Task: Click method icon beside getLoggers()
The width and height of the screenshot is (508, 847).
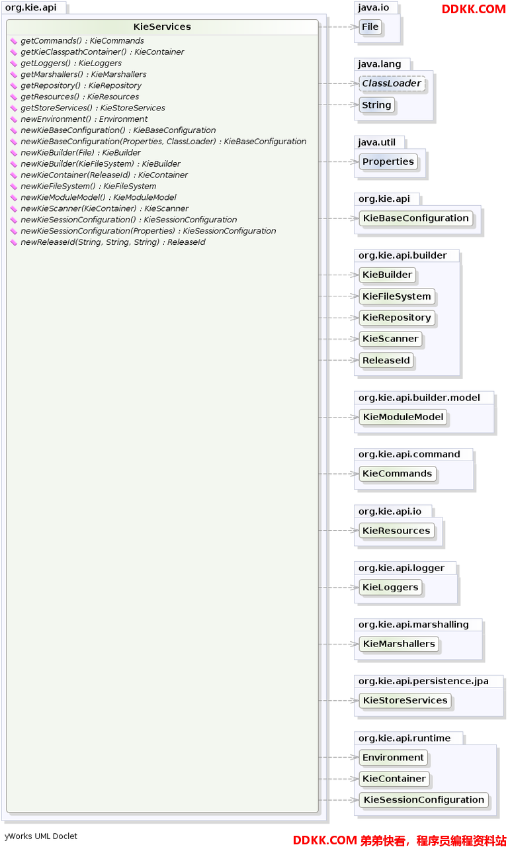Action: click(13, 64)
